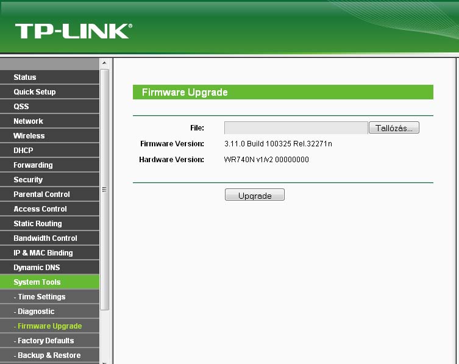The image size is (459, 364).
Task: Click the firmware File input field
Action: click(x=296, y=127)
